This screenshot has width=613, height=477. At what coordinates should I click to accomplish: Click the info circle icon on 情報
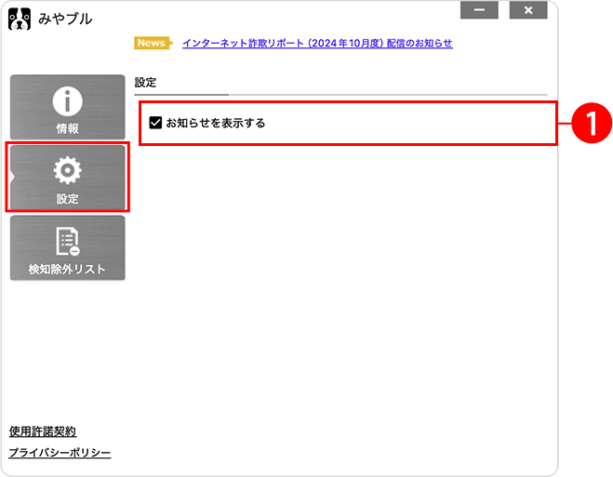[67, 100]
